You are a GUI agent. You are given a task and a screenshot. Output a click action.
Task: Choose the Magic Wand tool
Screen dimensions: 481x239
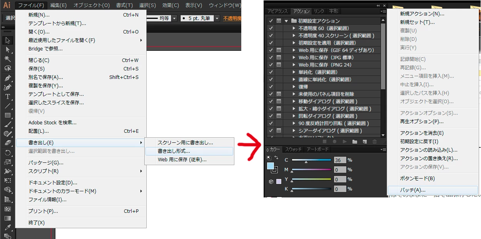(7, 59)
